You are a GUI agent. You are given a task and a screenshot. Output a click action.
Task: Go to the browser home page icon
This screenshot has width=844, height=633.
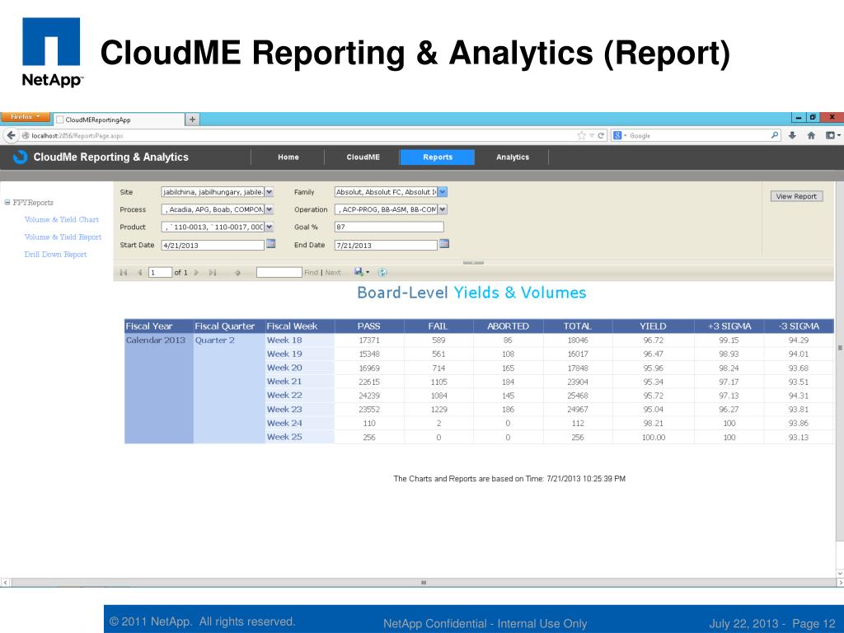point(811,136)
